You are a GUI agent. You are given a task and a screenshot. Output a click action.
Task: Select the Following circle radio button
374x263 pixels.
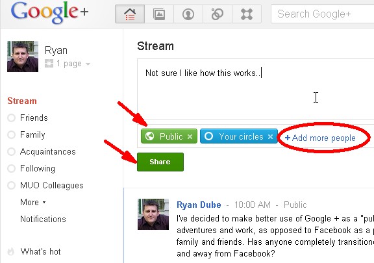point(11,168)
